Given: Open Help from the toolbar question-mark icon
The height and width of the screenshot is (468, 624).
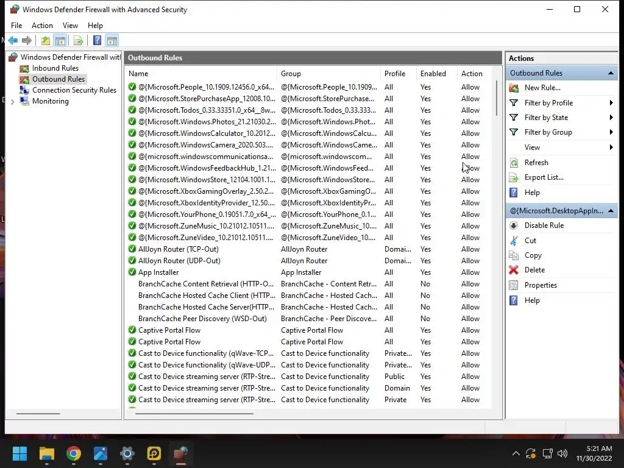Looking at the screenshot, I should (97, 41).
